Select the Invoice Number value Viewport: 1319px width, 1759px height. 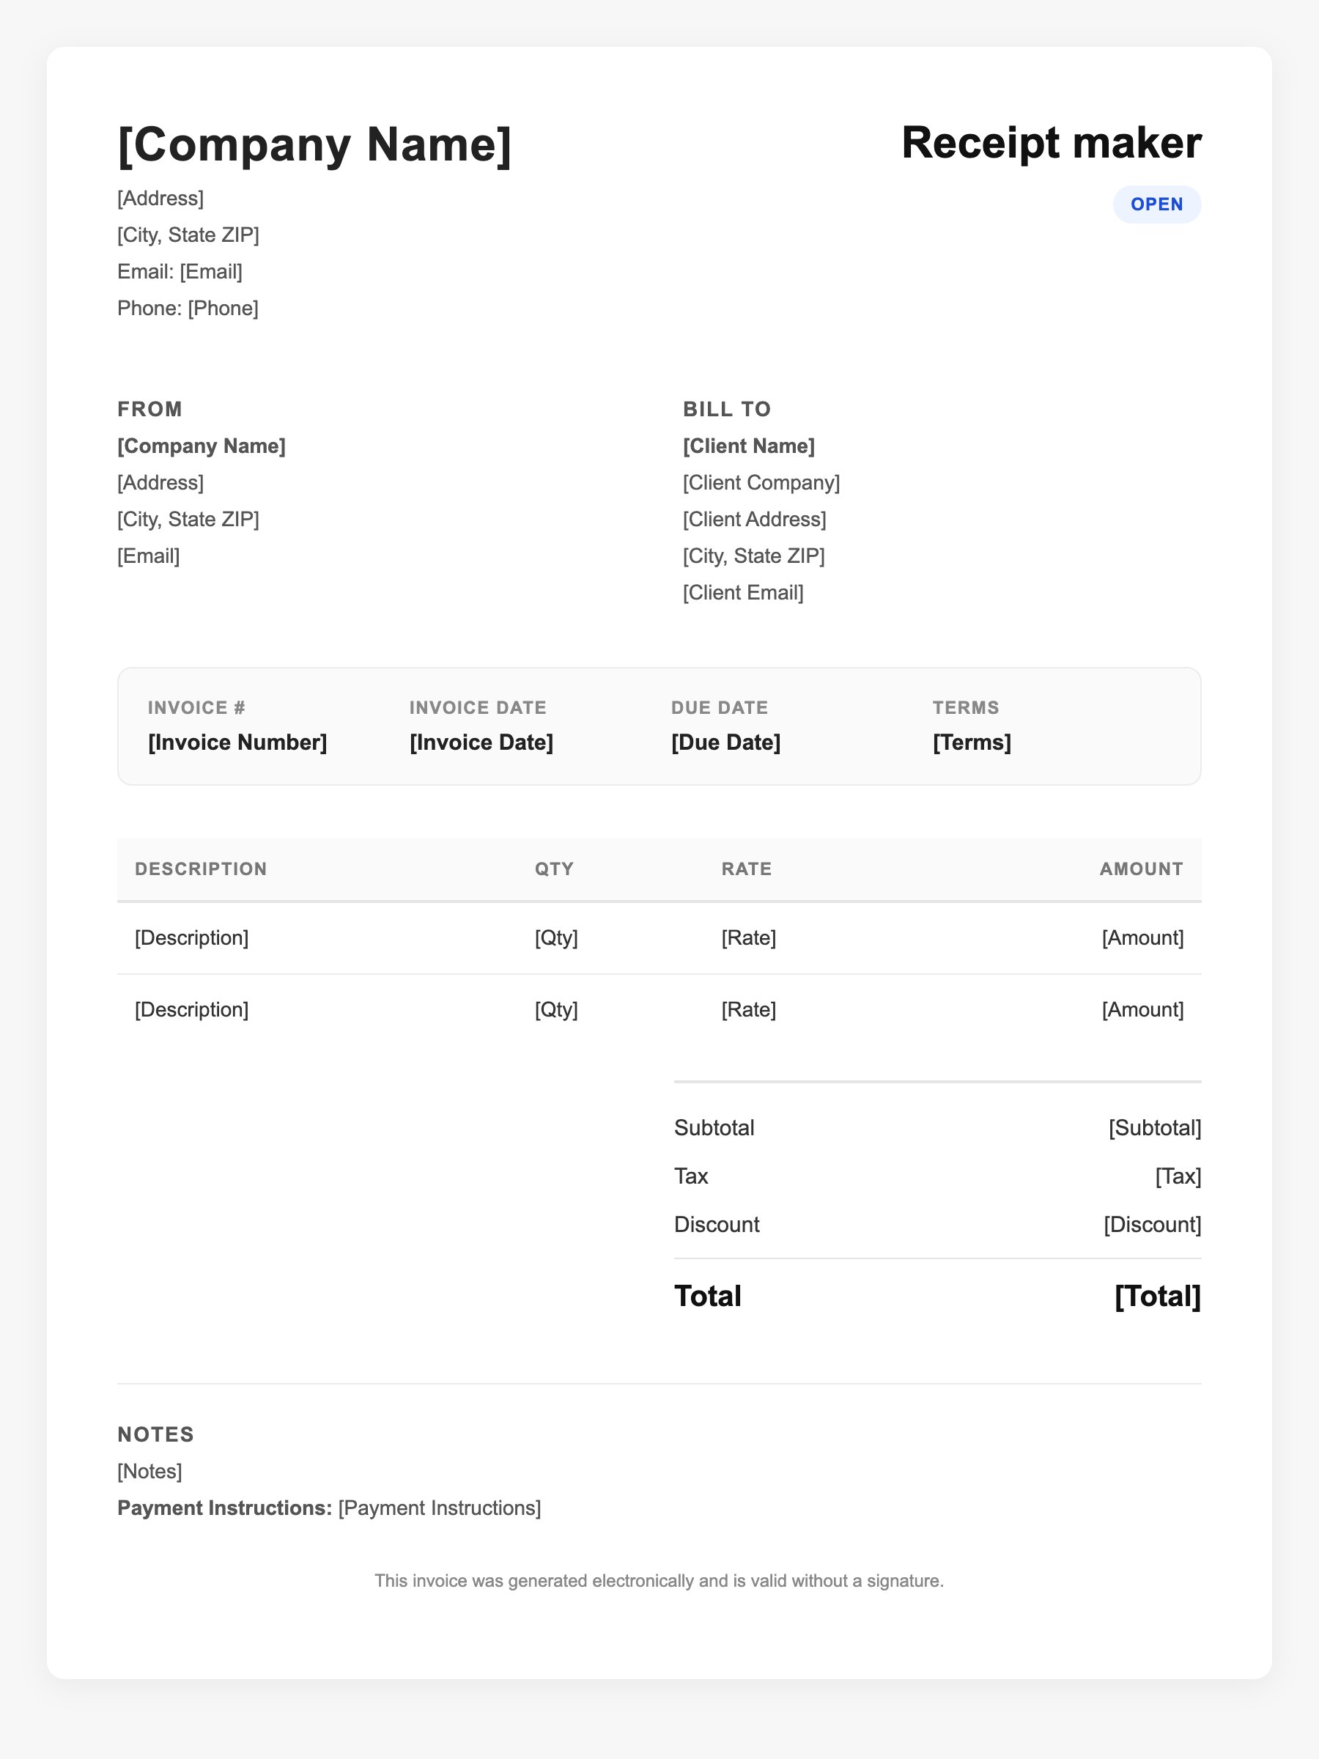[237, 742]
